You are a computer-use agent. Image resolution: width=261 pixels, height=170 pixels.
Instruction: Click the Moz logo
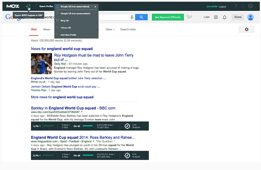point(13,6)
